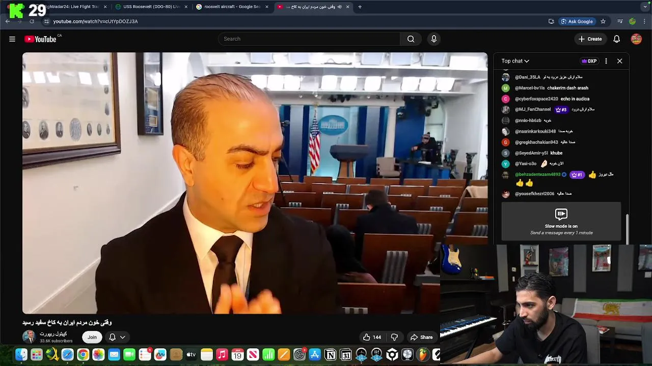Open the account avatar menu
The height and width of the screenshot is (366, 652).
tap(636, 39)
